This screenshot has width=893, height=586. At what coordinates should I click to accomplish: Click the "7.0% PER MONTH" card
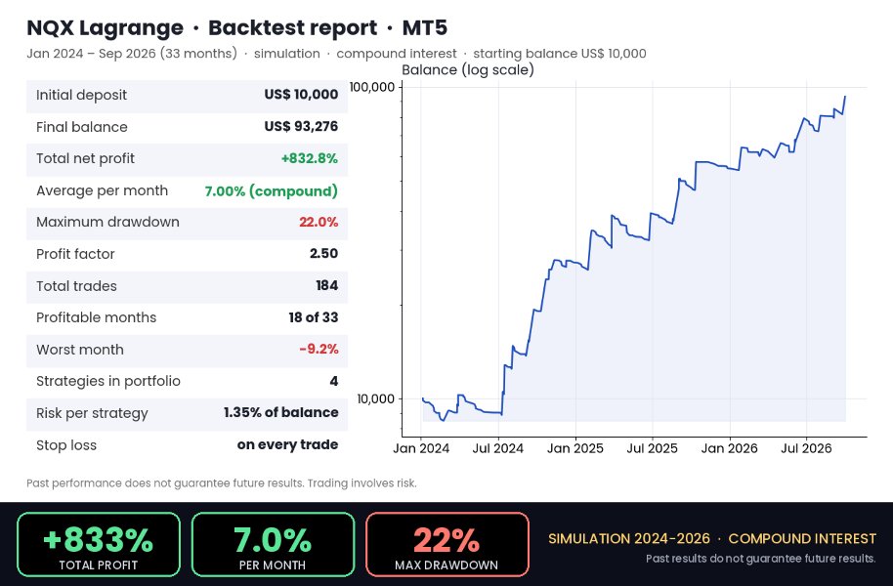pyautogui.click(x=273, y=545)
